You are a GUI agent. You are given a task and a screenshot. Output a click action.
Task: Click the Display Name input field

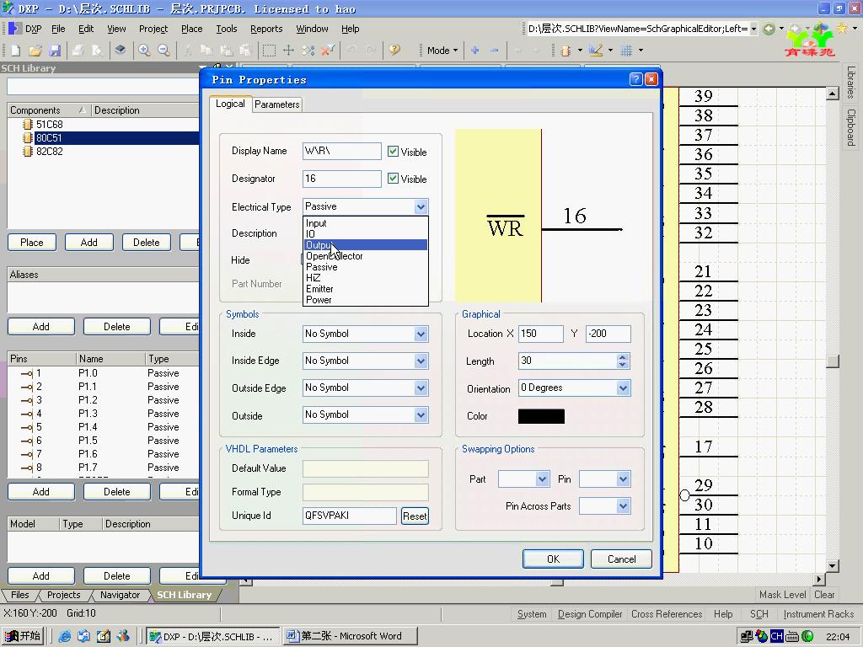(342, 151)
